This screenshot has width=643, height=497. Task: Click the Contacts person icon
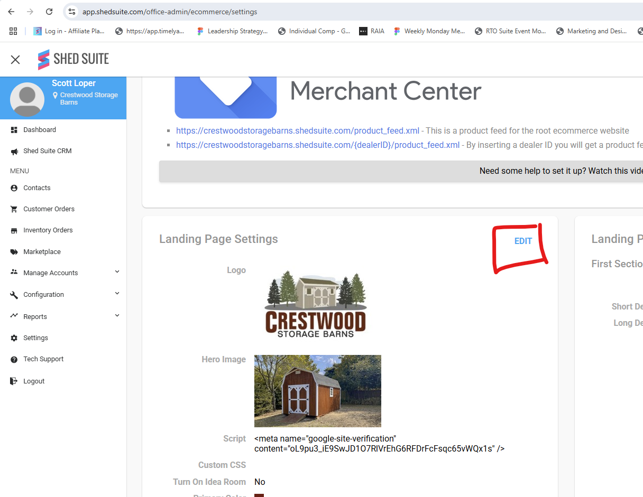click(14, 188)
